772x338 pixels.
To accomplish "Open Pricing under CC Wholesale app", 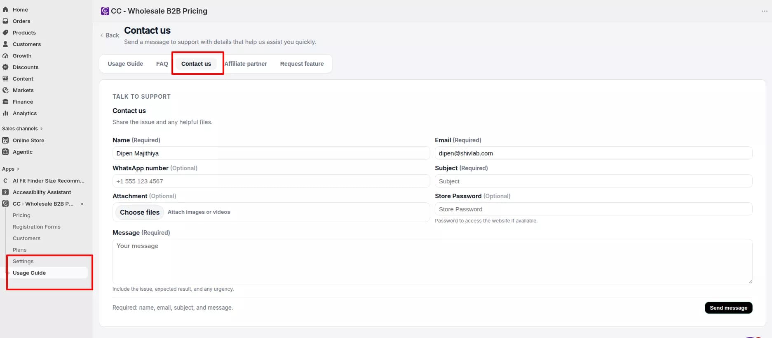I will pyautogui.click(x=21, y=215).
